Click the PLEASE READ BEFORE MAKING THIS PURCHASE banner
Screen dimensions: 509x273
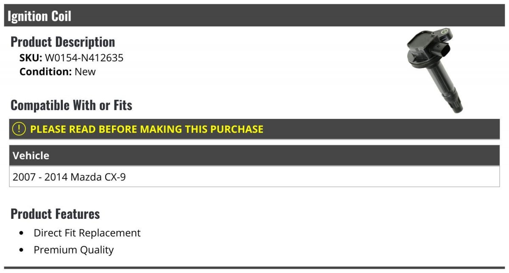[255, 129]
